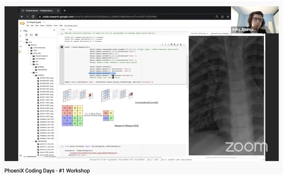Expand the Saved Models folder

(x=31, y=59)
